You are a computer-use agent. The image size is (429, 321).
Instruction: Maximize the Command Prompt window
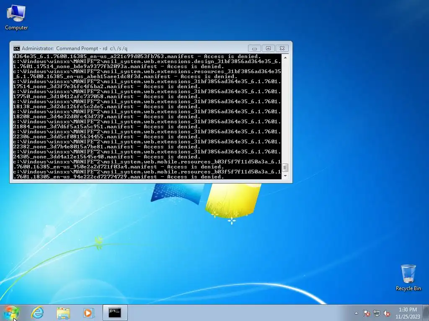(x=268, y=48)
